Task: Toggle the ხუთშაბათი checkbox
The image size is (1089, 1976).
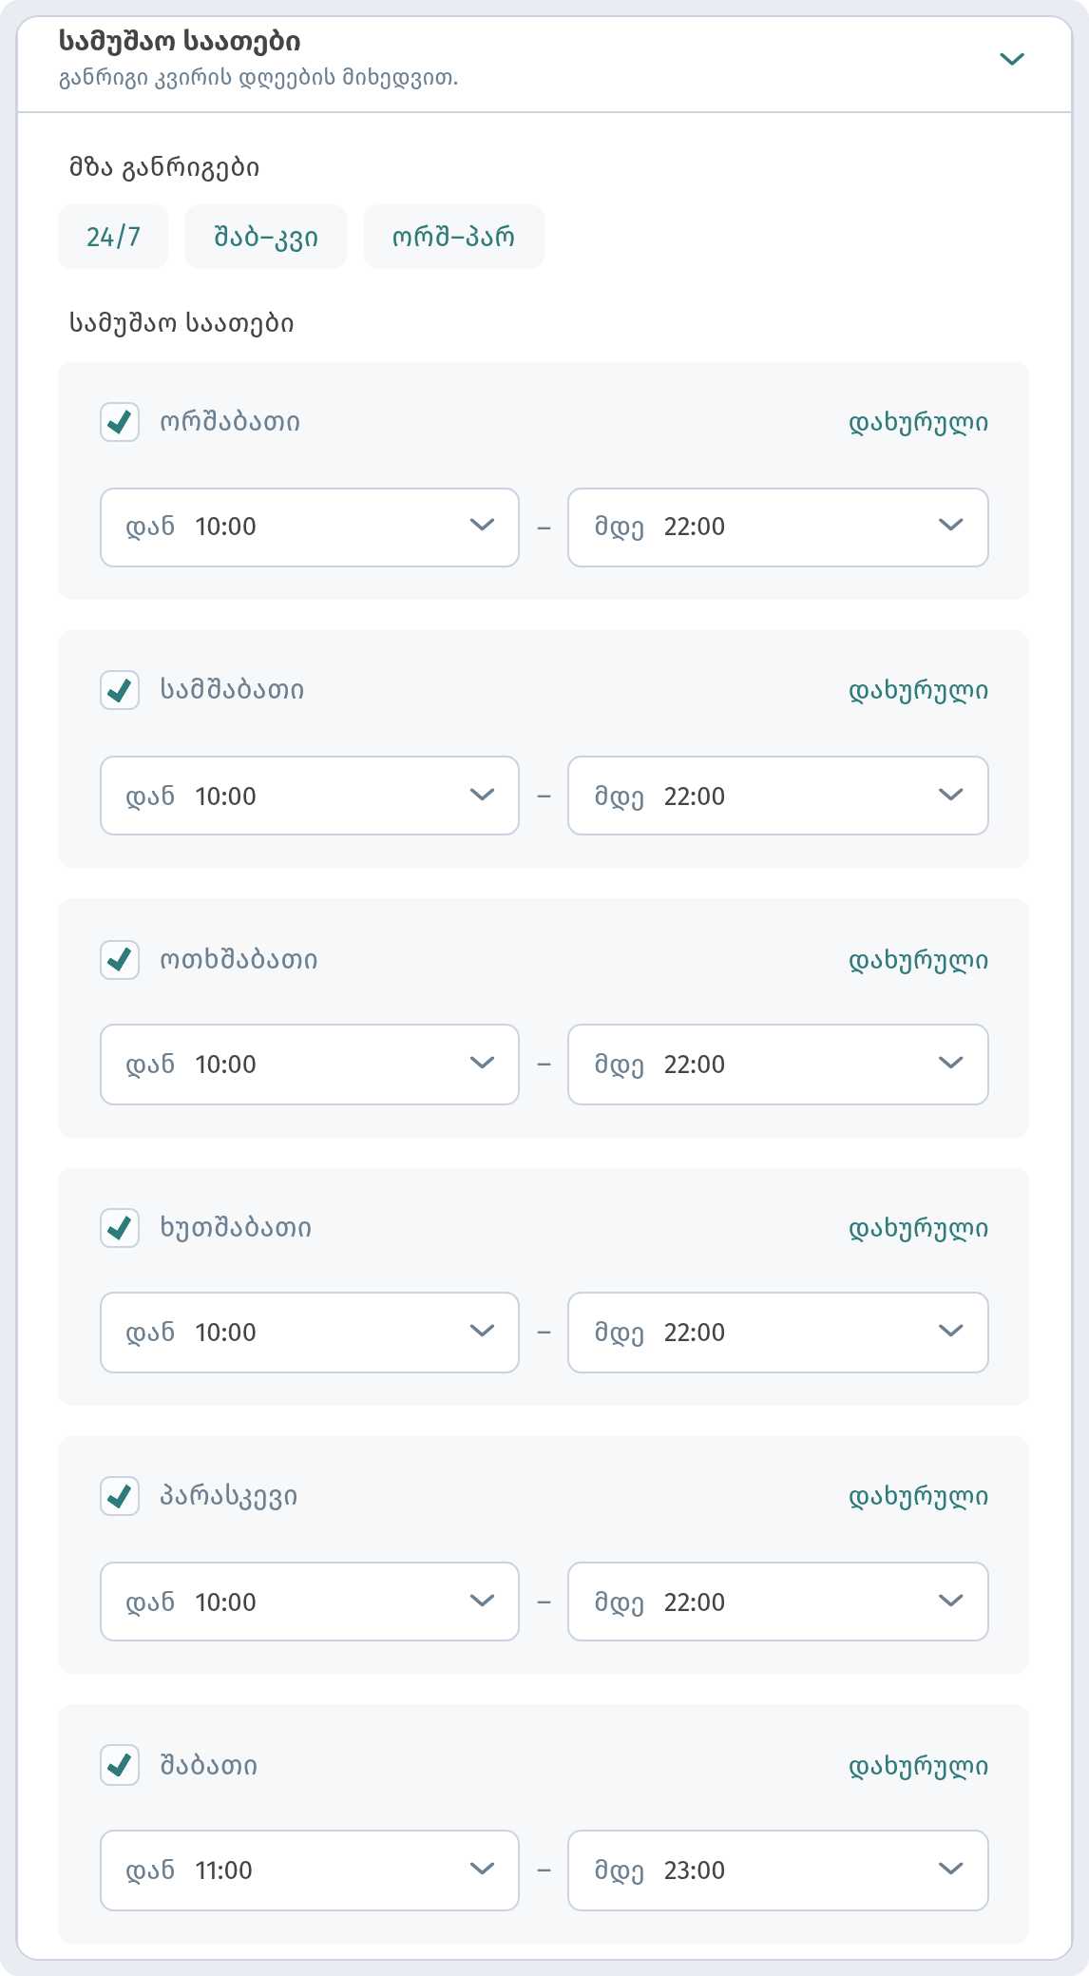Action: (x=120, y=1228)
